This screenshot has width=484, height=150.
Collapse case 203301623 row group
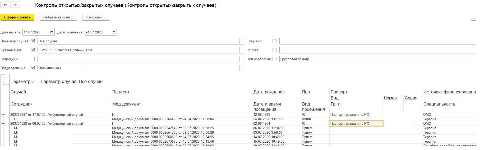point(3,124)
